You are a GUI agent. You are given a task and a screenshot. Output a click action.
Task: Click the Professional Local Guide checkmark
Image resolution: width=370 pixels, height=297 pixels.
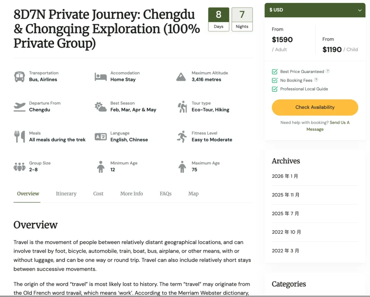(275, 89)
